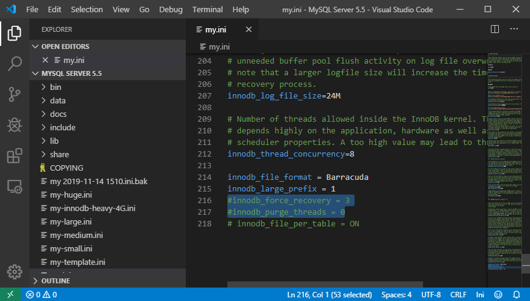The image size is (530, 301).
Task: Change the CRLF end of line sequence
Action: coord(458,294)
